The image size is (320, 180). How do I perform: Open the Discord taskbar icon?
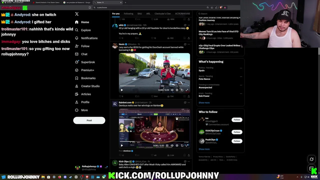point(65,177)
